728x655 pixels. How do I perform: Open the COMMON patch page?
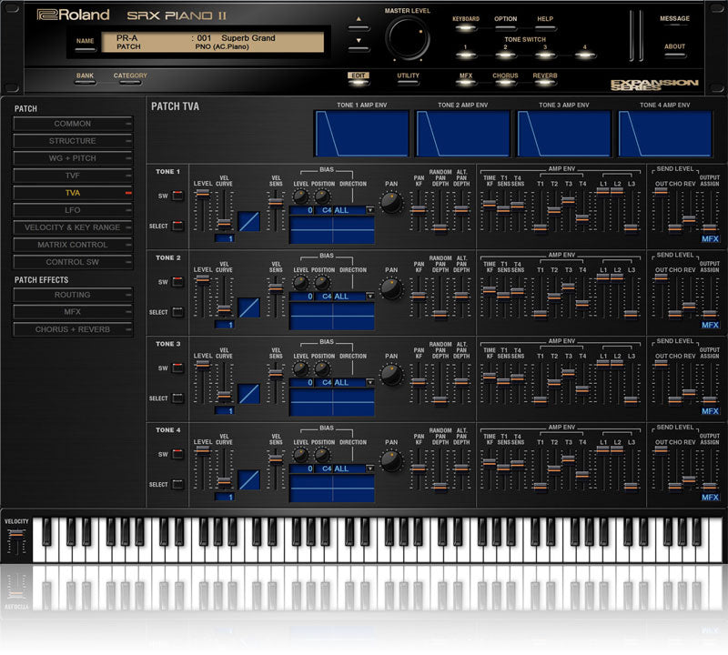(x=73, y=124)
